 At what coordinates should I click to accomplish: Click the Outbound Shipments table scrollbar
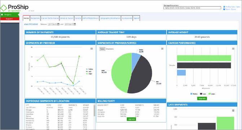(x=94, y=110)
